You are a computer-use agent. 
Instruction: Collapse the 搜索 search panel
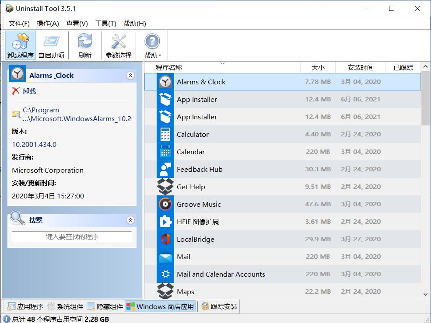click(x=130, y=220)
